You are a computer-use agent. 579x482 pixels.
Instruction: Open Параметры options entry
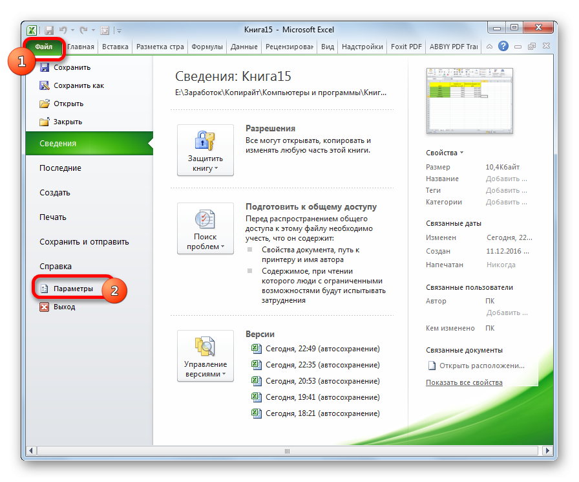tap(67, 289)
